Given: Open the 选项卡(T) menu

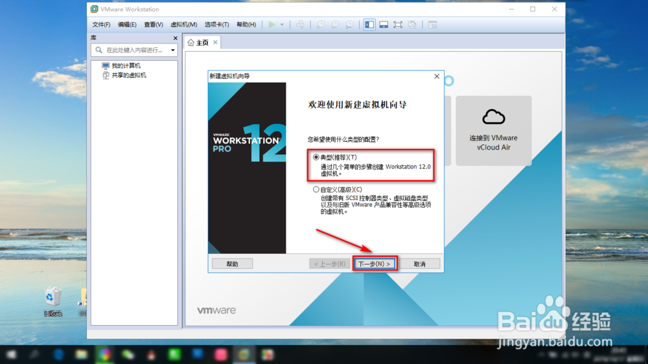Looking at the screenshot, I should (216, 25).
